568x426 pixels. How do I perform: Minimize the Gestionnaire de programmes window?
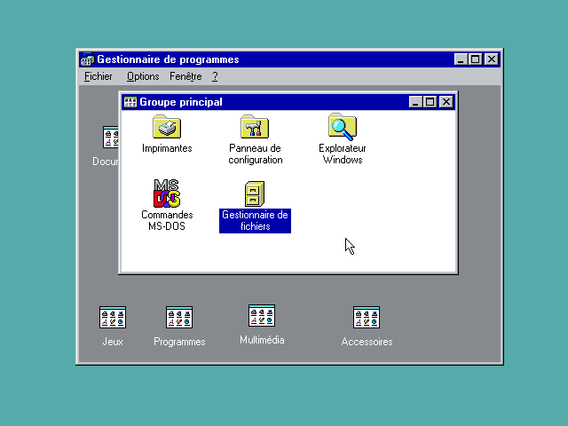pyautogui.click(x=461, y=59)
